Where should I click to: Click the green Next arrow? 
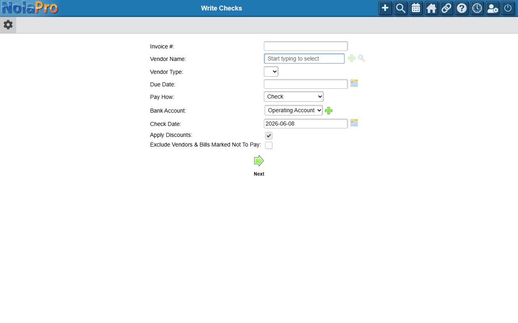pos(259,161)
